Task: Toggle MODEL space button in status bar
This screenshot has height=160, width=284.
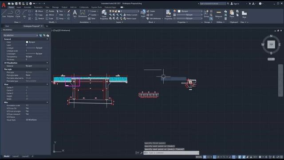Action: pos(199,157)
